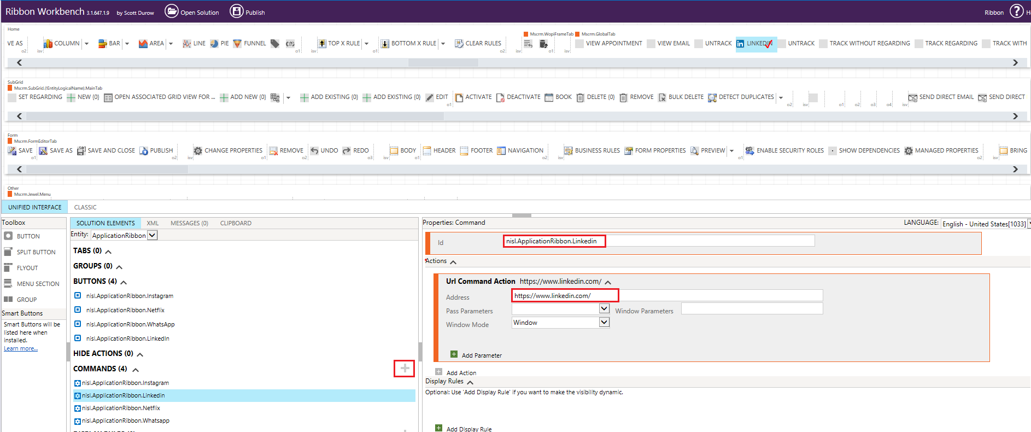Select the LinkedIn ribbon button icon
The height and width of the screenshot is (432, 1031).
pyautogui.click(x=740, y=44)
